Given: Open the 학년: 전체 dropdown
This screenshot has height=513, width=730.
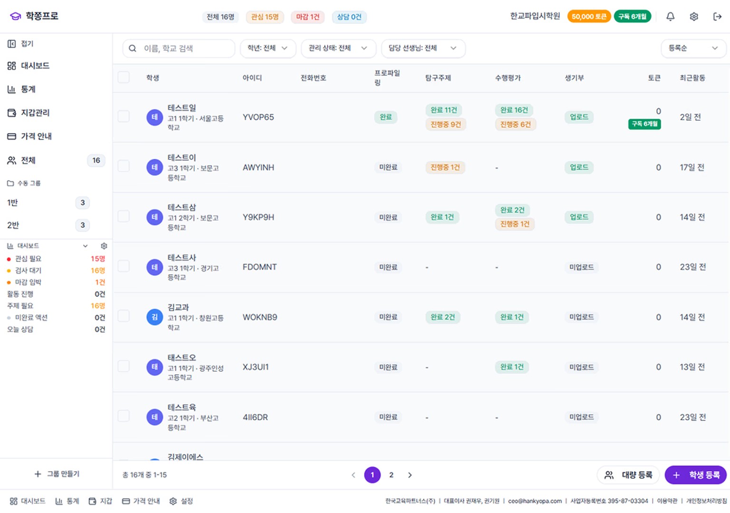Looking at the screenshot, I should click(268, 48).
